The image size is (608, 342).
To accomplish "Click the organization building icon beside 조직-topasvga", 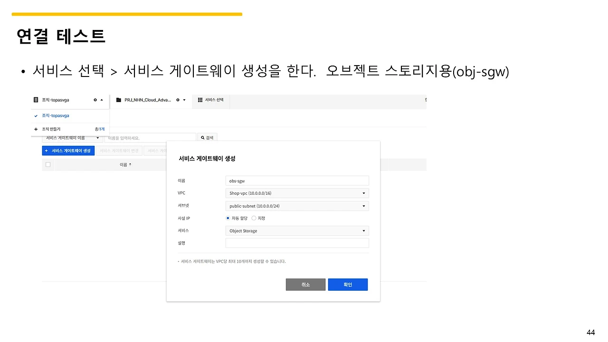I will pyautogui.click(x=36, y=100).
